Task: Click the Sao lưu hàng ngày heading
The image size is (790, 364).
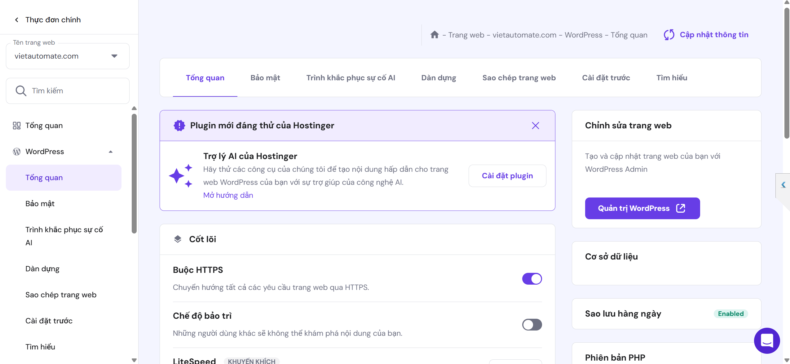Action: pyautogui.click(x=623, y=314)
